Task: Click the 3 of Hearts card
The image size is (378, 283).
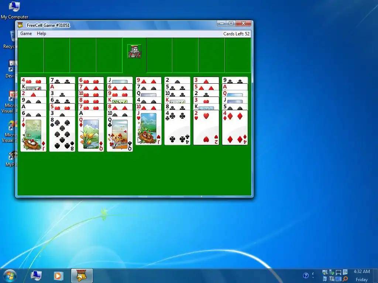Action: click(206, 100)
